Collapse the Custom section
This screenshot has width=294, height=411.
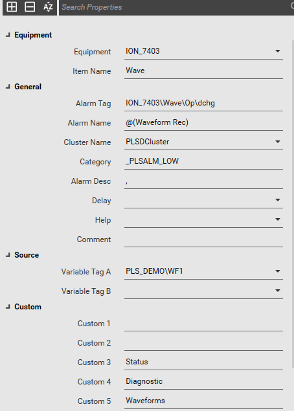pos(8,307)
